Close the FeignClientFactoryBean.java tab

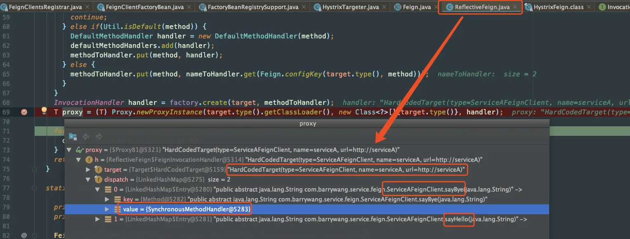point(190,7)
